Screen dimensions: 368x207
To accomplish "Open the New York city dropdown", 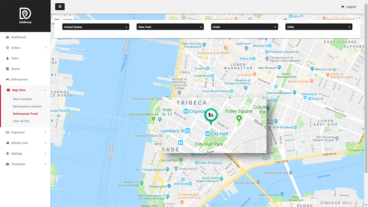I will [x=170, y=27].
